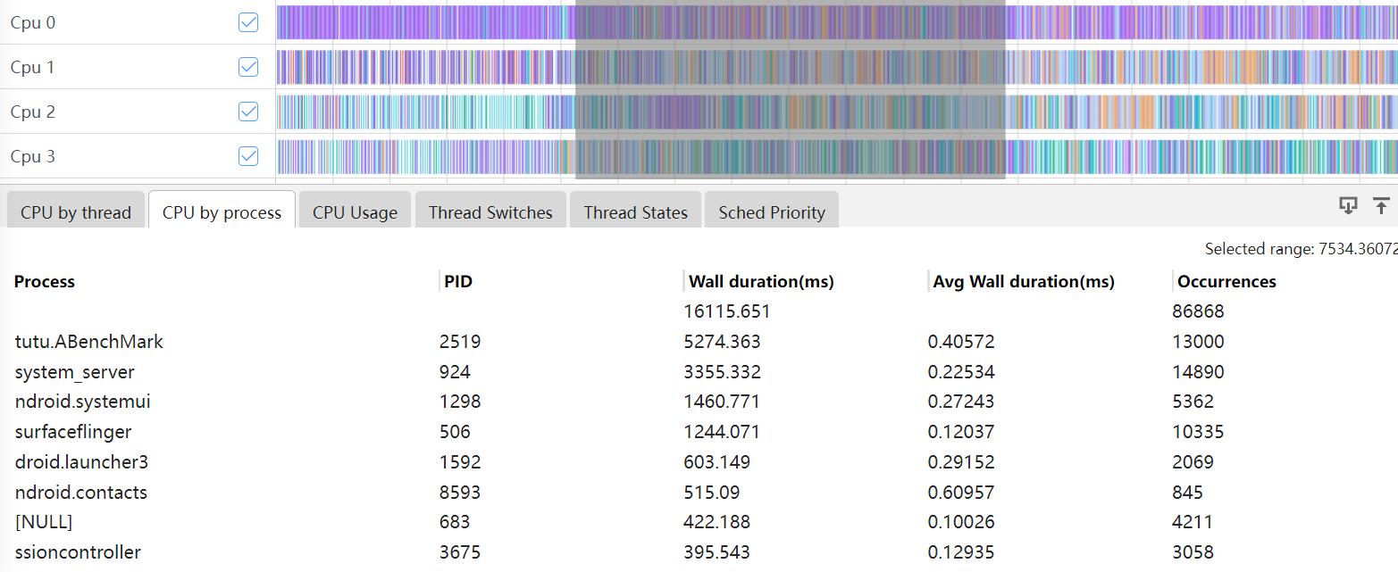Image resolution: width=1398 pixels, height=572 pixels.
Task: Click the Wall duration(ms) column header
Action: tap(761, 282)
